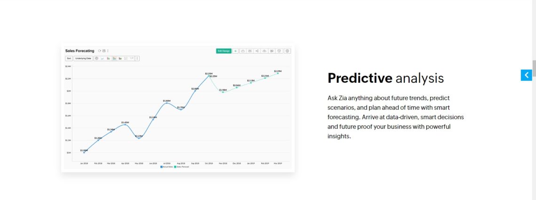Select the bar chart type icon
Viewport: 536px width, 200px height.
click(x=109, y=58)
